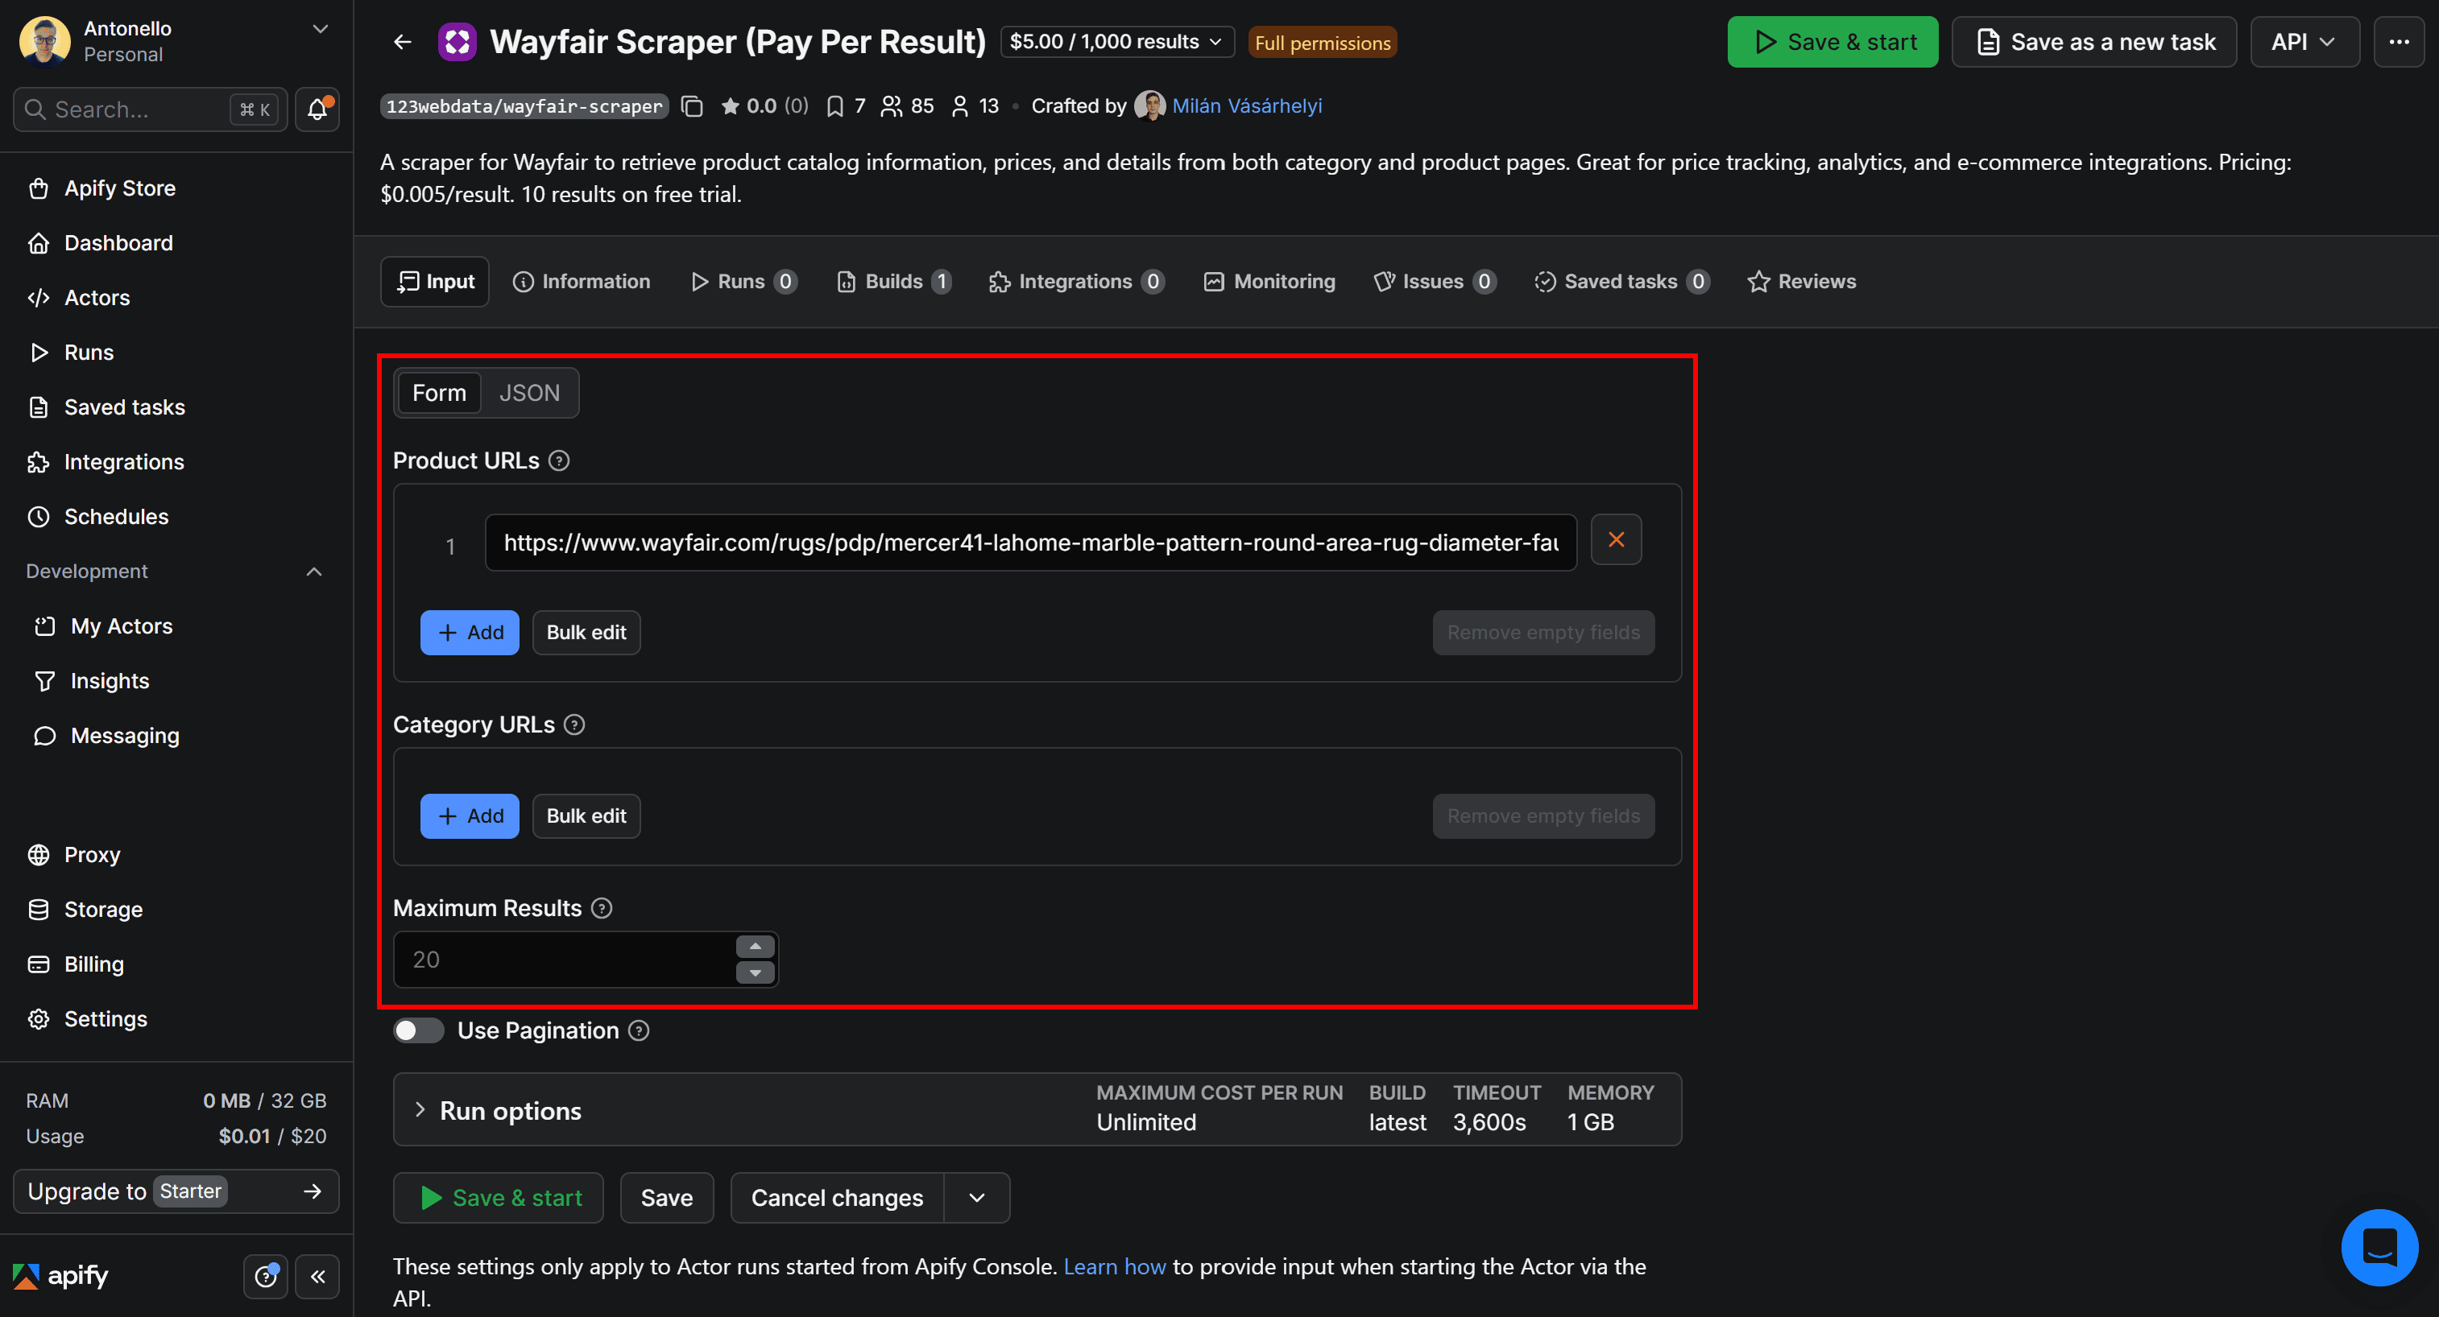Show help tooltip for Product URLs
This screenshot has height=1317, width=2439.
(559, 460)
